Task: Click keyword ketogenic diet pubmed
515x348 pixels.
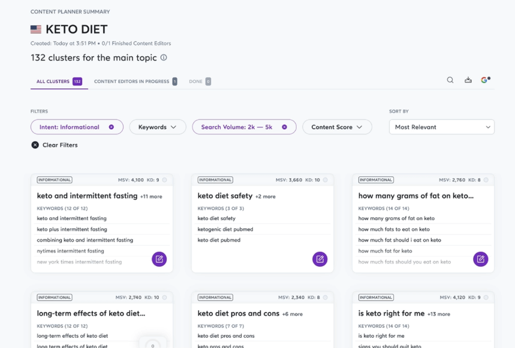Action: coord(225,230)
